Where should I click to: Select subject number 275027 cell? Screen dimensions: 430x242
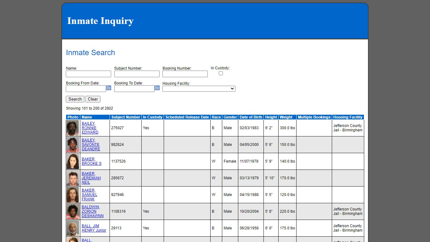126,128
